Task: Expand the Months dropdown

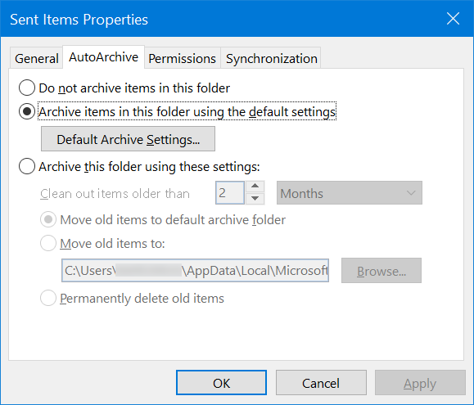Action: 349,193
